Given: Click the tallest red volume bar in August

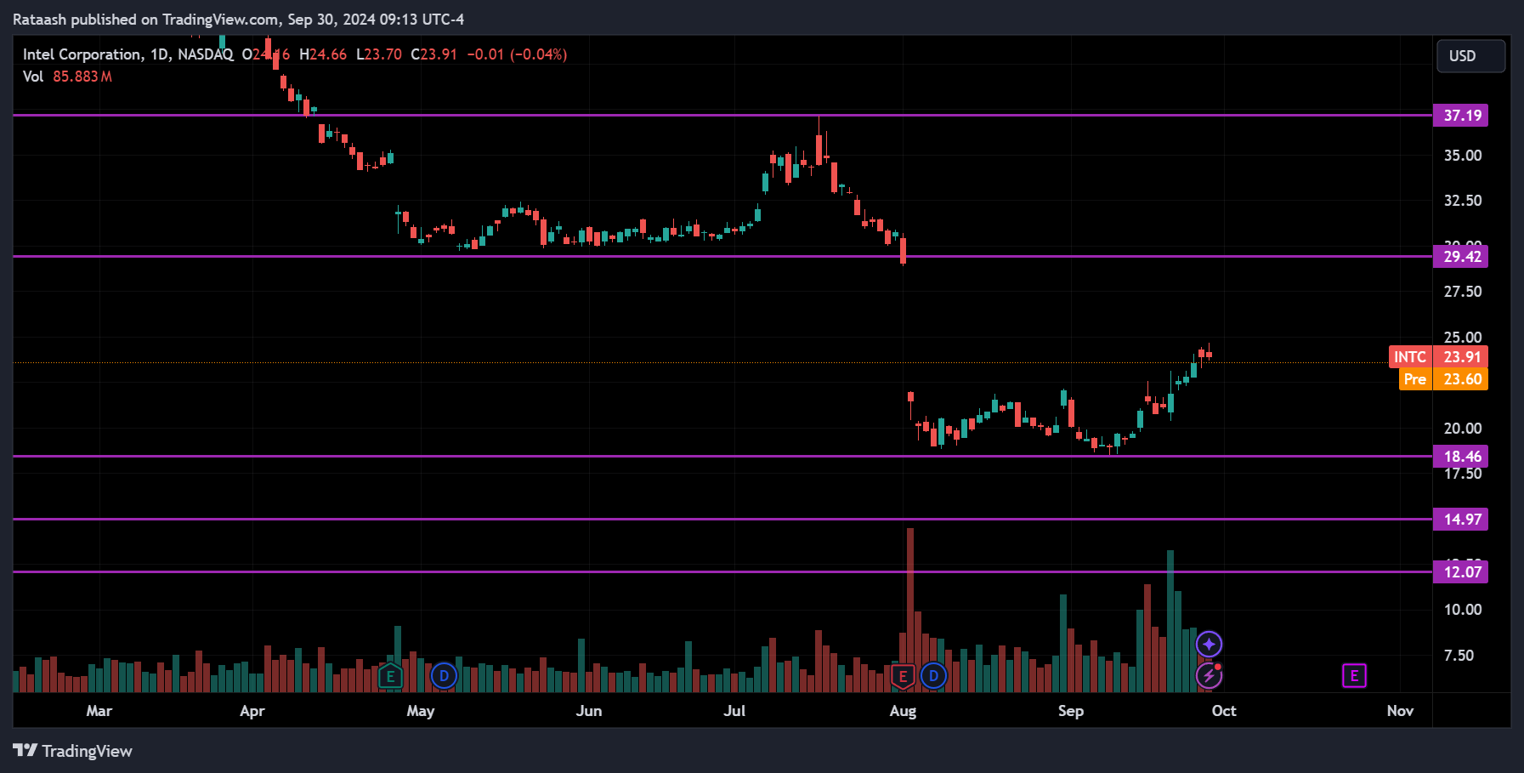Looking at the screenshot, I should tap(910, 610).
